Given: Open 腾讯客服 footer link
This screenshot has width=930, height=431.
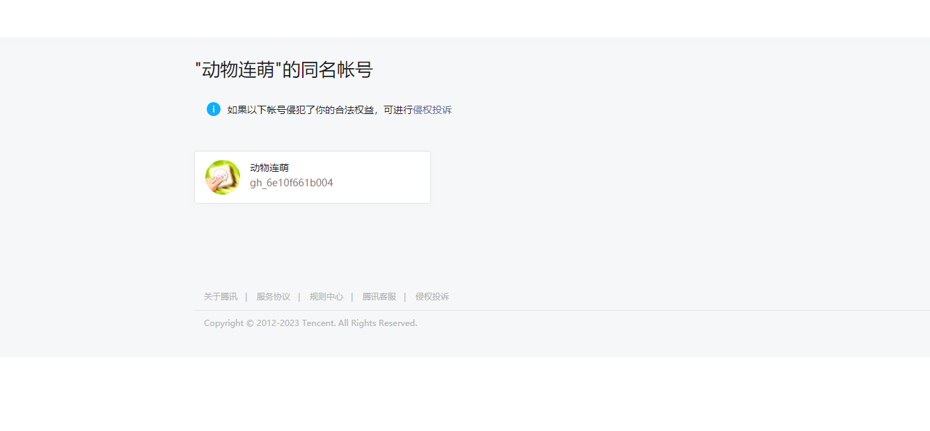Looking at the screenshot, I should click(x=379, y=297).
